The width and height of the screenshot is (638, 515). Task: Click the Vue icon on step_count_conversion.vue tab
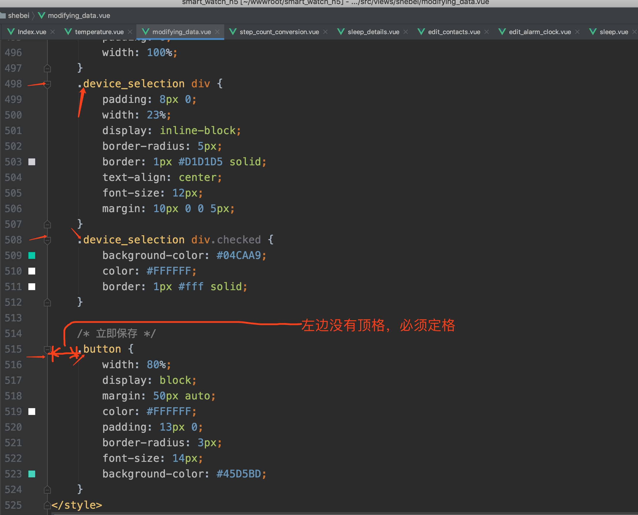click(233, 32)
